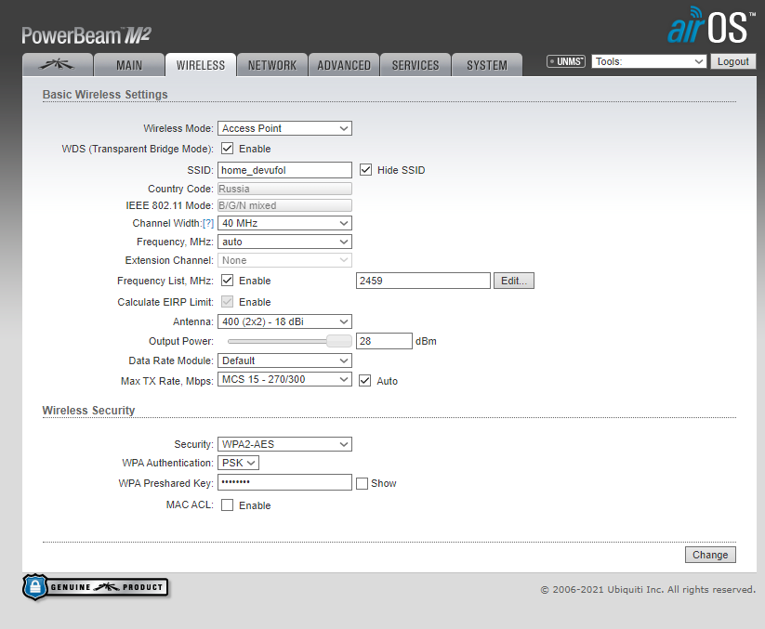Expand the Security dropdown
Screen dimensions: 765x629
click(284, 444)
